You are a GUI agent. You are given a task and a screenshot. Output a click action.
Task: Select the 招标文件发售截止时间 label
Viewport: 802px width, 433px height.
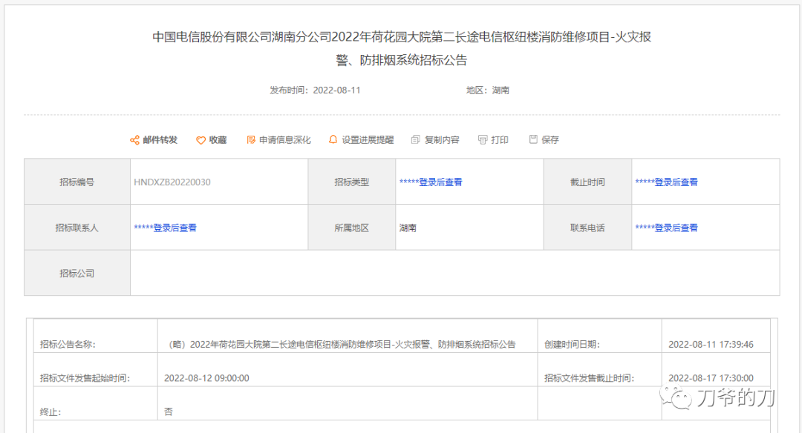coord(589,378)
